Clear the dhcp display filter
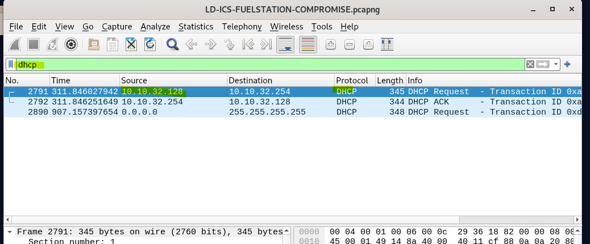The height and width of the screenshot is (244, 590). click(530, 64)
